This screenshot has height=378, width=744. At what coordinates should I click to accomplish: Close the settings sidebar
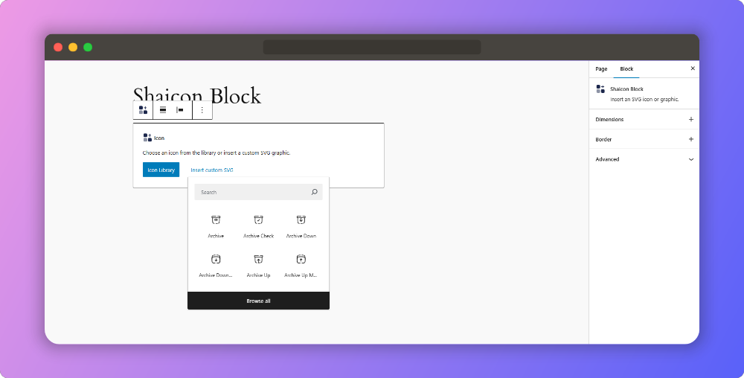[x=692, y=68]
